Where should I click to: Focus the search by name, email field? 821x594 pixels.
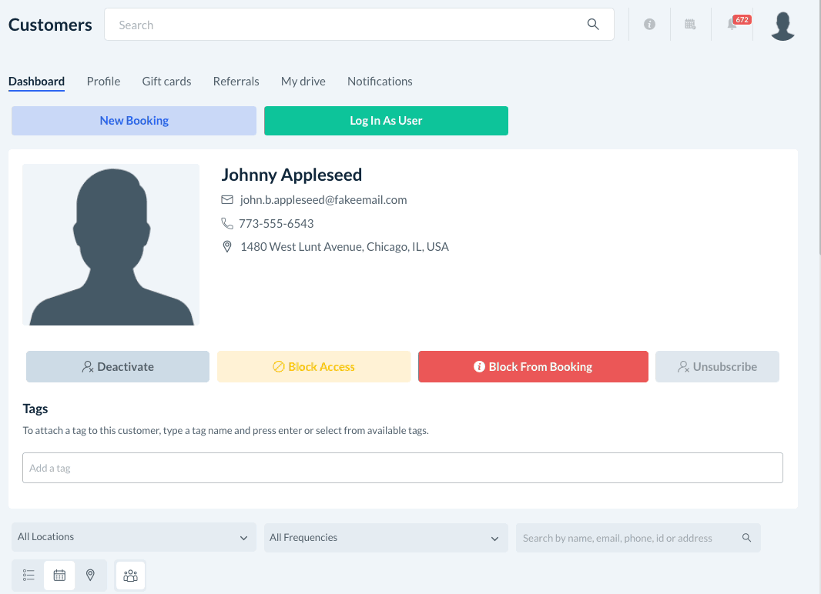coord(638,538)
